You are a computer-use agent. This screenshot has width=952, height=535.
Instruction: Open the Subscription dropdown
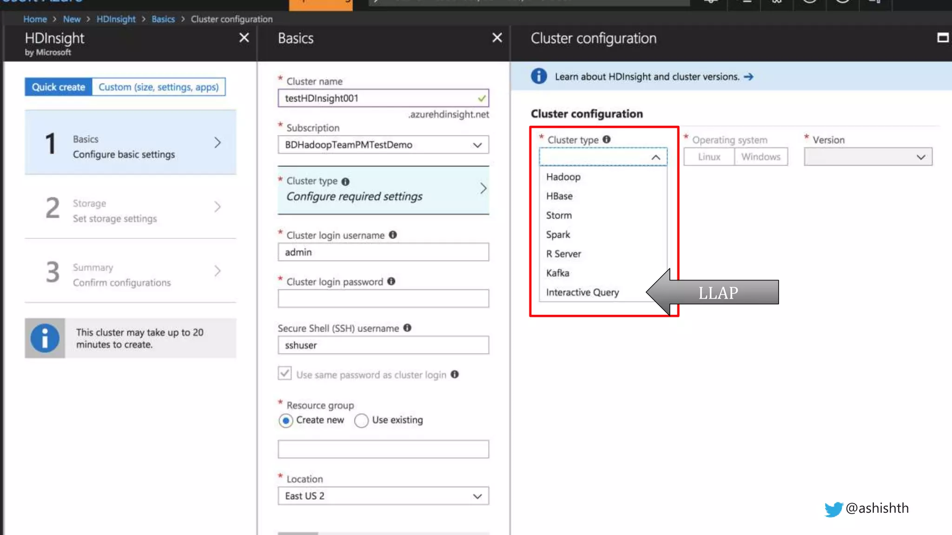383,145
